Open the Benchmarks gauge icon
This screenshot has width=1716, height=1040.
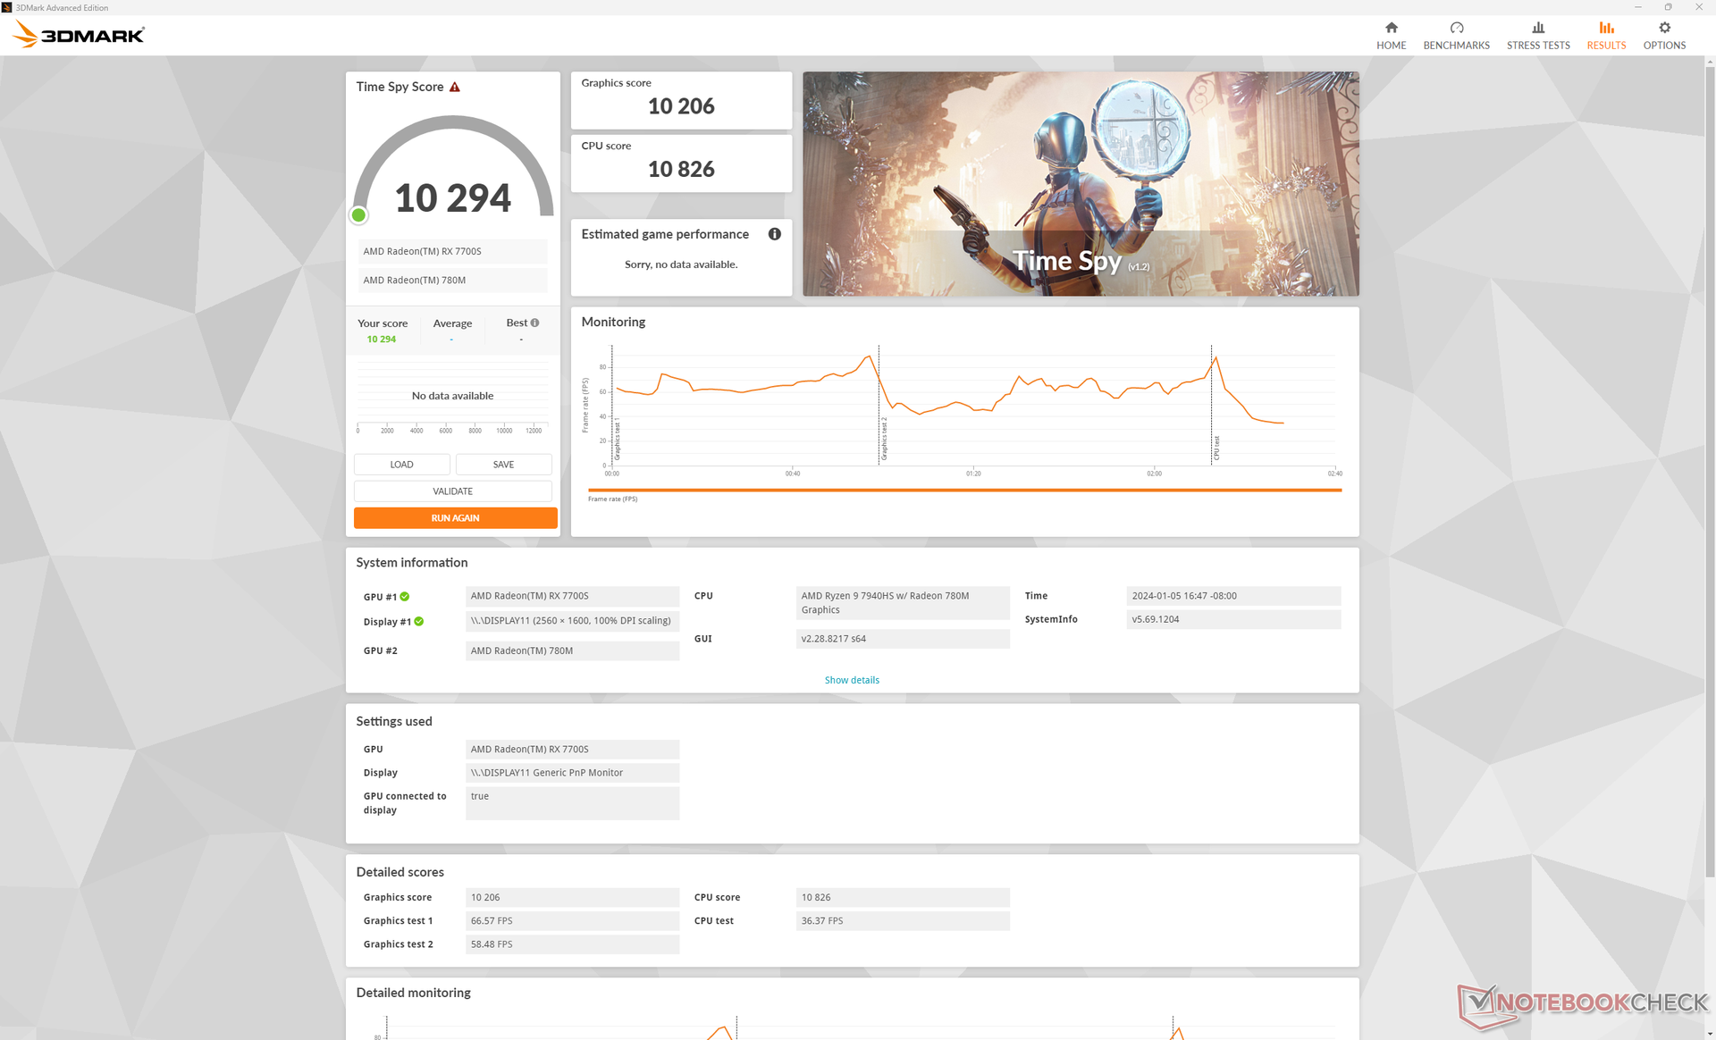pos(1456,28)
